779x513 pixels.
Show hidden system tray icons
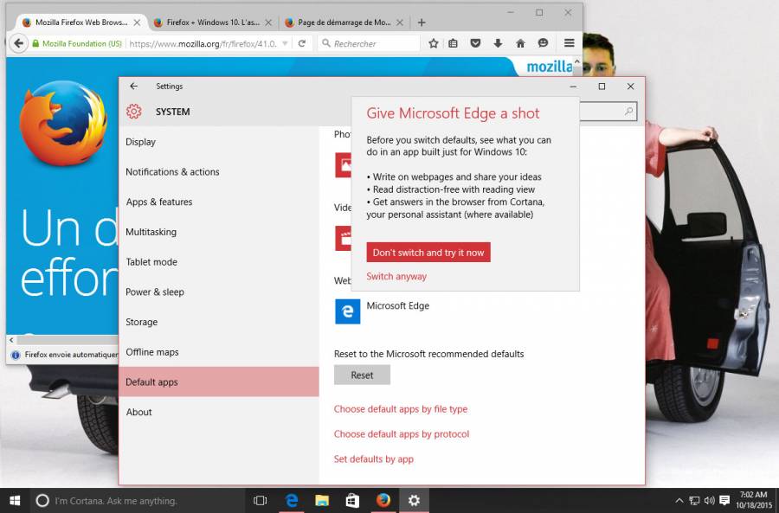[679, 500]
